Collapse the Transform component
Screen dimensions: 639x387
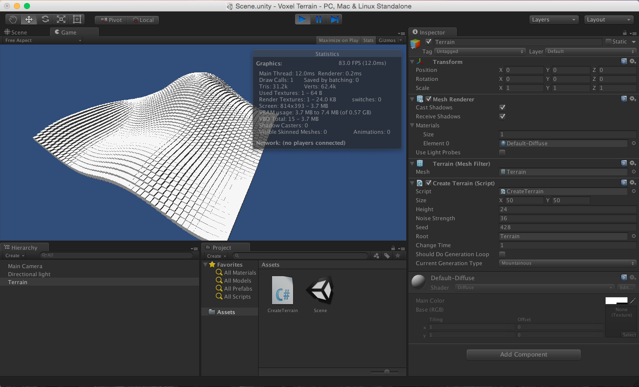(412, 61)
